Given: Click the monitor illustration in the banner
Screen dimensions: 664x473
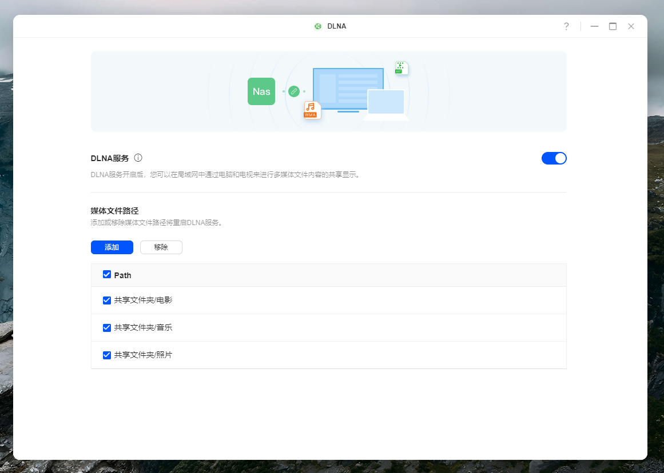Looking at the screenshot, I should 348,90.
